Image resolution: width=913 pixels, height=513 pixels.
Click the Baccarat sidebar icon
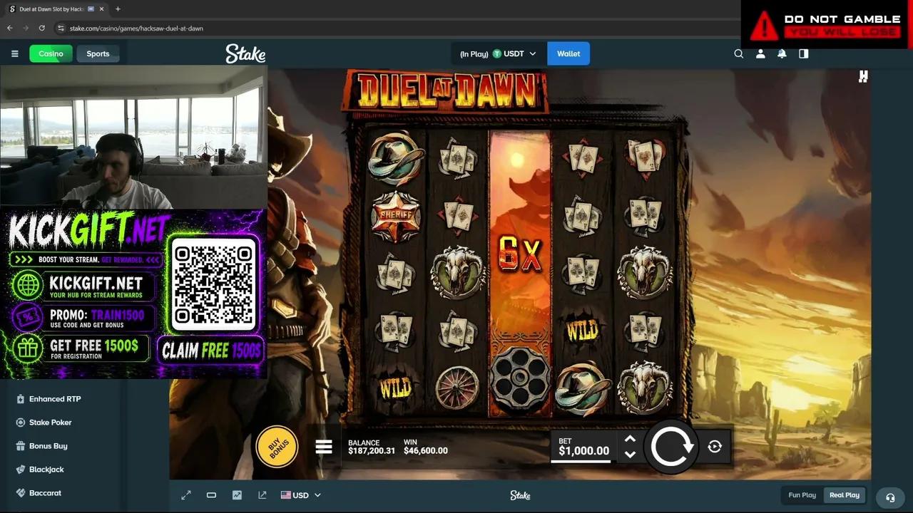click(21, 493)
